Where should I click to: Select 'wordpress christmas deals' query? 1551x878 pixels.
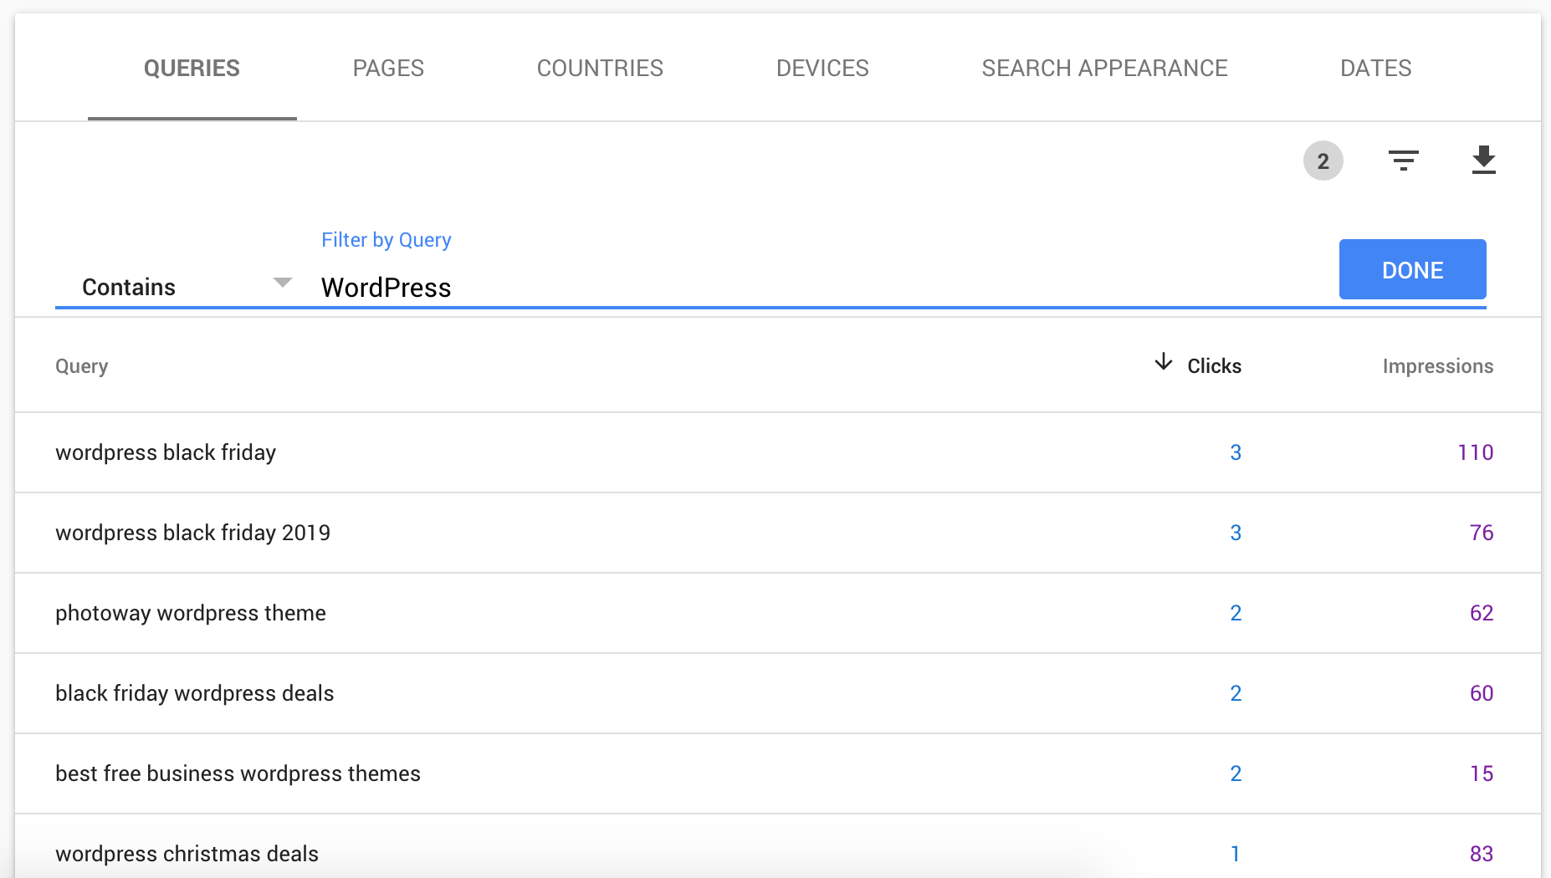778,847
